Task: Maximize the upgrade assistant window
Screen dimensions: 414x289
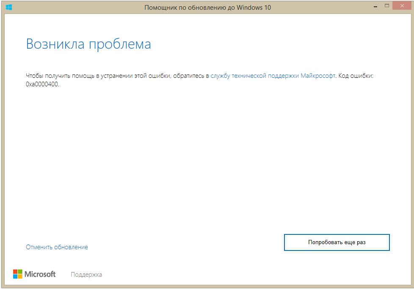Action: (387, 6)
